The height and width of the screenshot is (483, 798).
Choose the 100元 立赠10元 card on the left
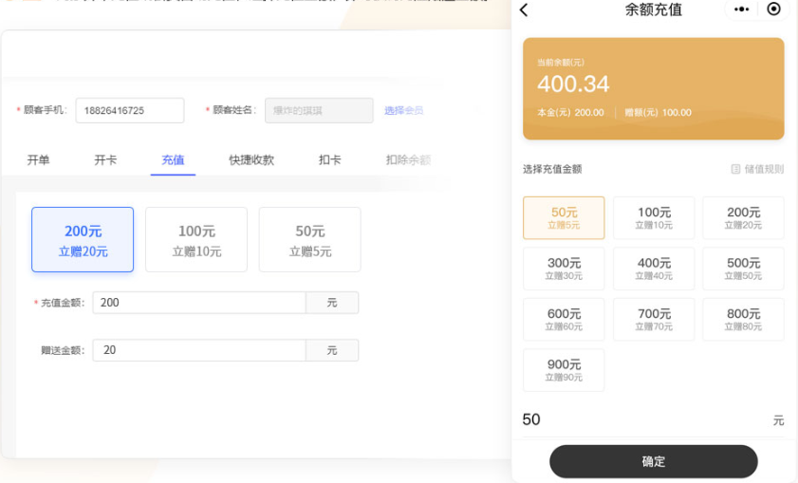click(x=196, y=240)
